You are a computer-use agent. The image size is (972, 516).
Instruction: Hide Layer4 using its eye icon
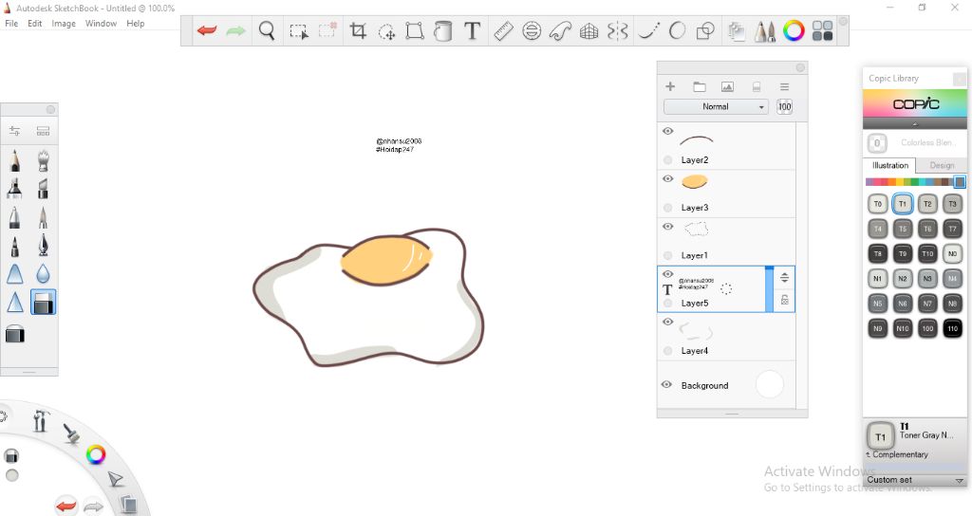pos(667,322)
